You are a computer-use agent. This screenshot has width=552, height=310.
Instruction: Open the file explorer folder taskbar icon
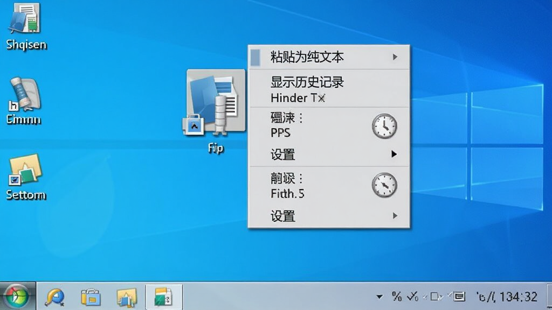click(x=91, y=297)
